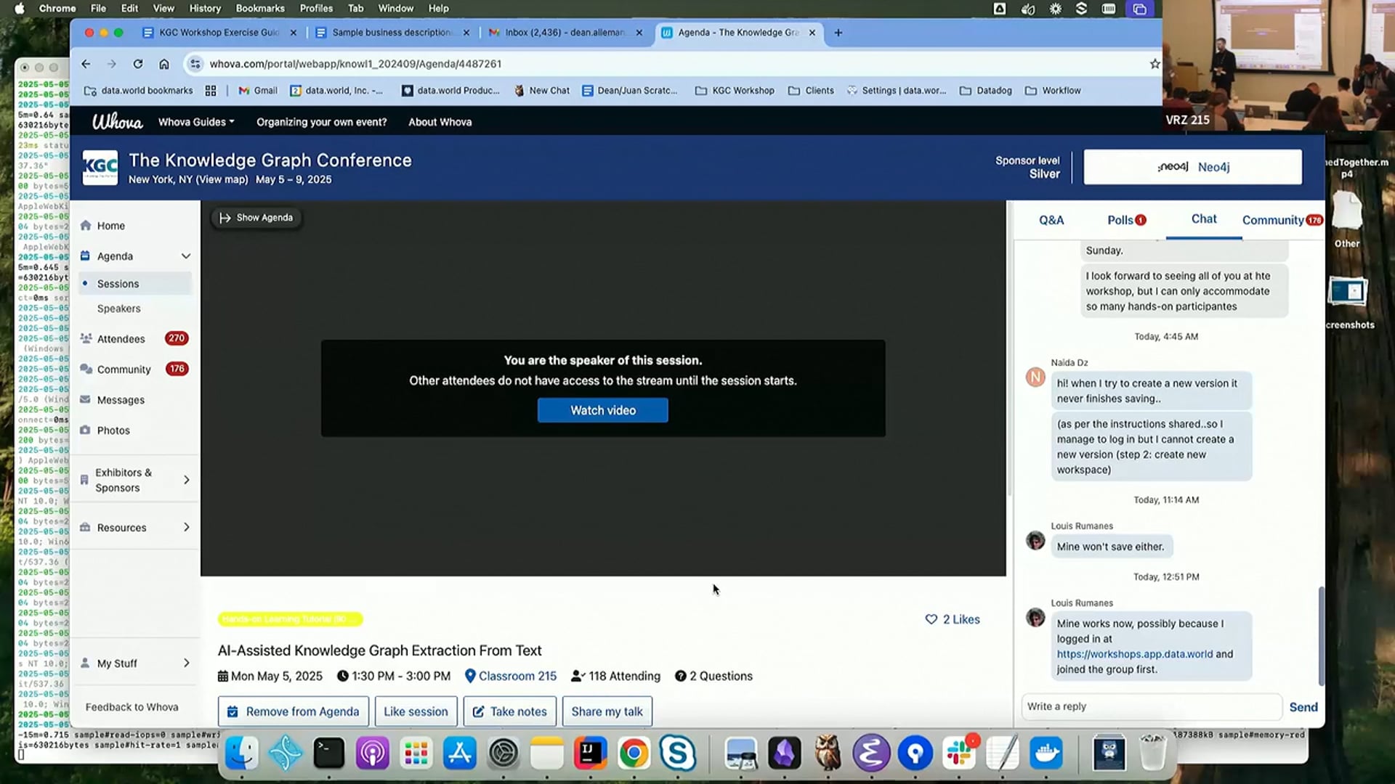
Task: Bookmark page with the star icon
Action: pos(1155,64)
